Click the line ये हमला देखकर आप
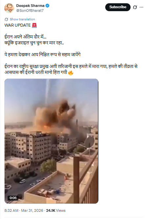The width and height of the screenshot is (147, 219). coord(42,55)
